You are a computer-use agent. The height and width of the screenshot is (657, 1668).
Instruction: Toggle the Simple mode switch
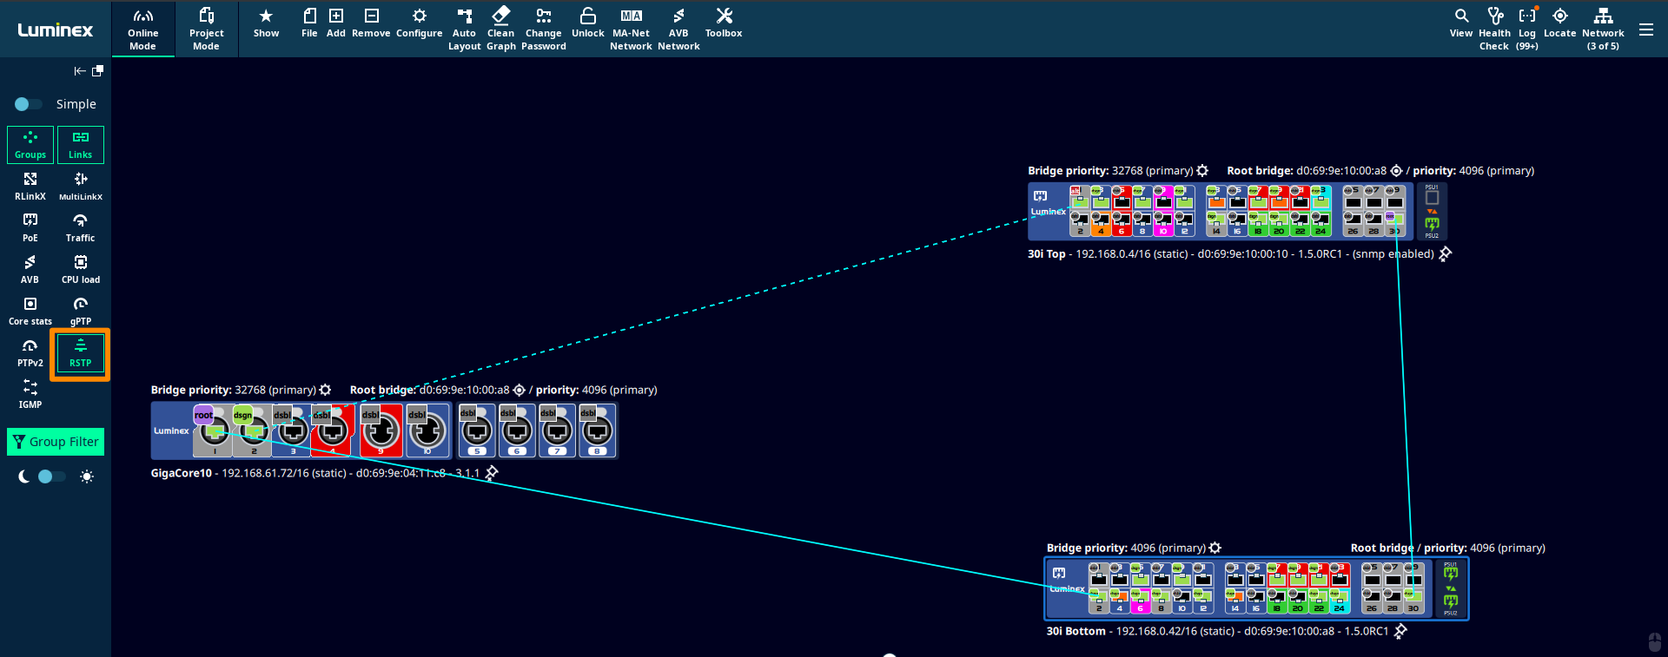pos(28,104)
